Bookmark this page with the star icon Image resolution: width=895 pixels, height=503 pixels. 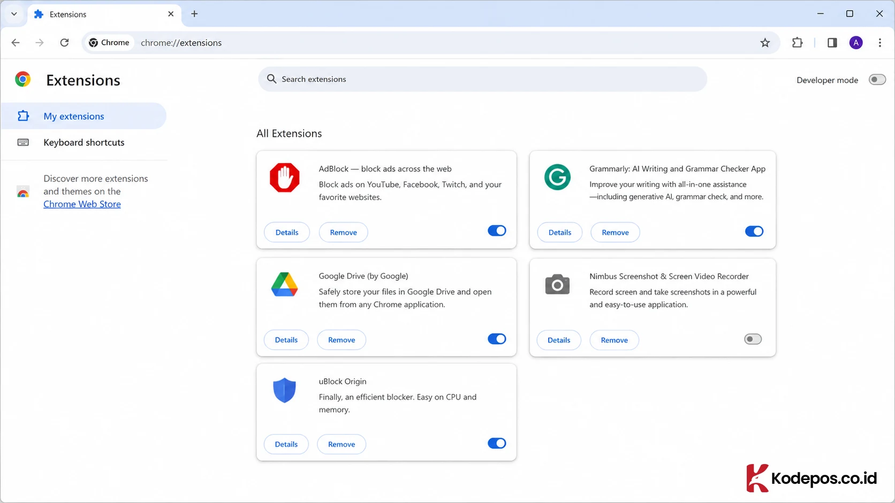tap(765, 43)
